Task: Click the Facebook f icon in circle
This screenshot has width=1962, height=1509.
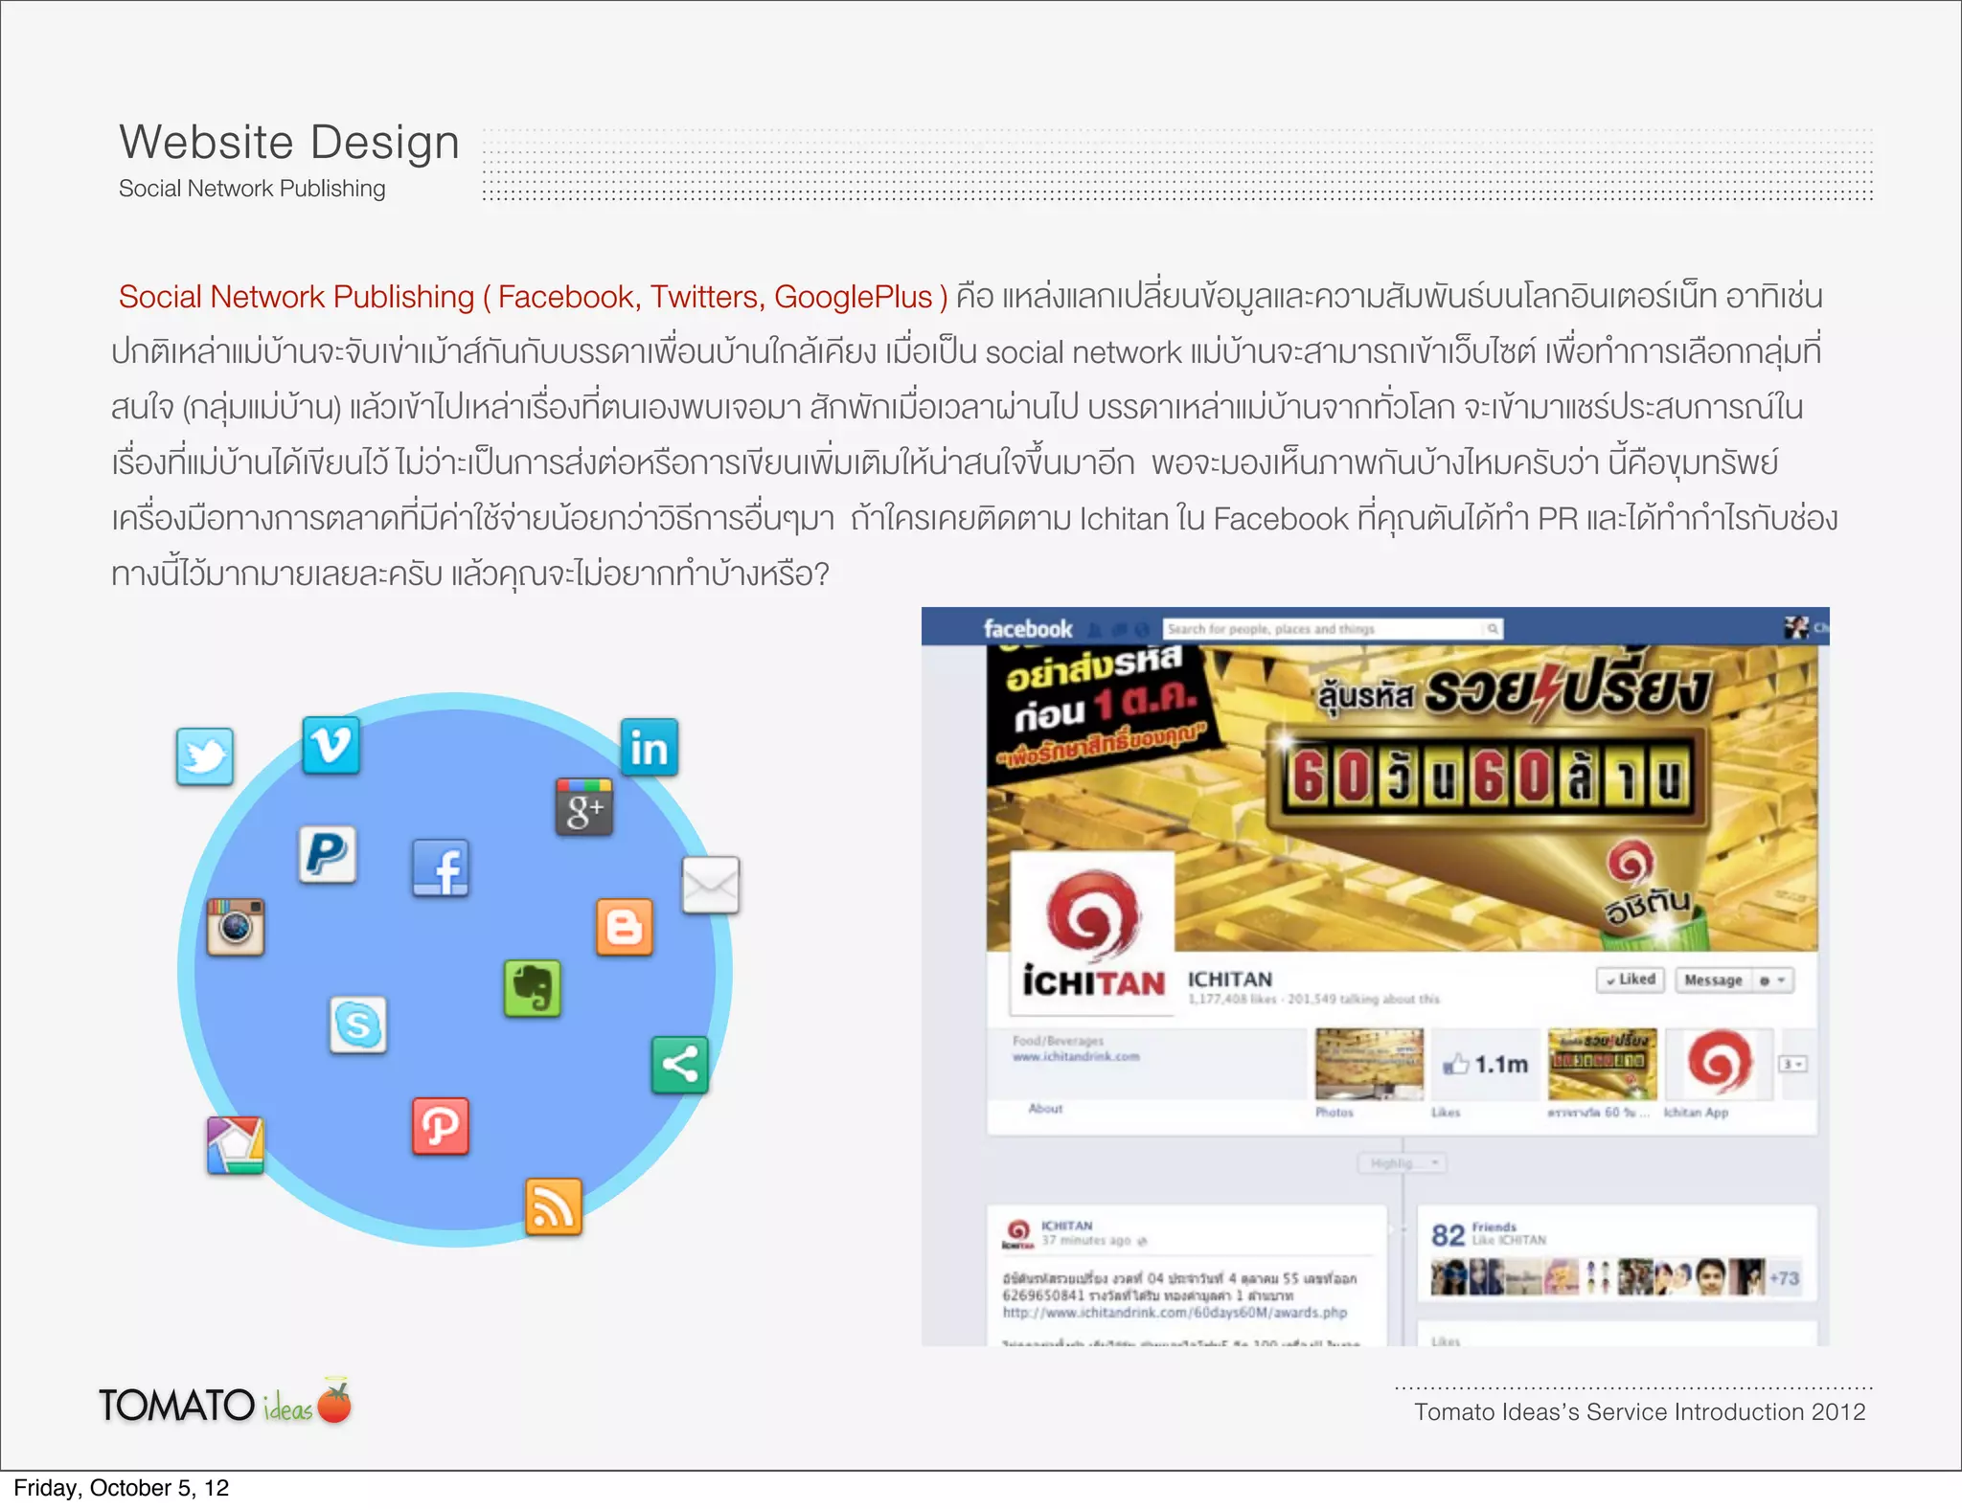Action: pos(441,868)
